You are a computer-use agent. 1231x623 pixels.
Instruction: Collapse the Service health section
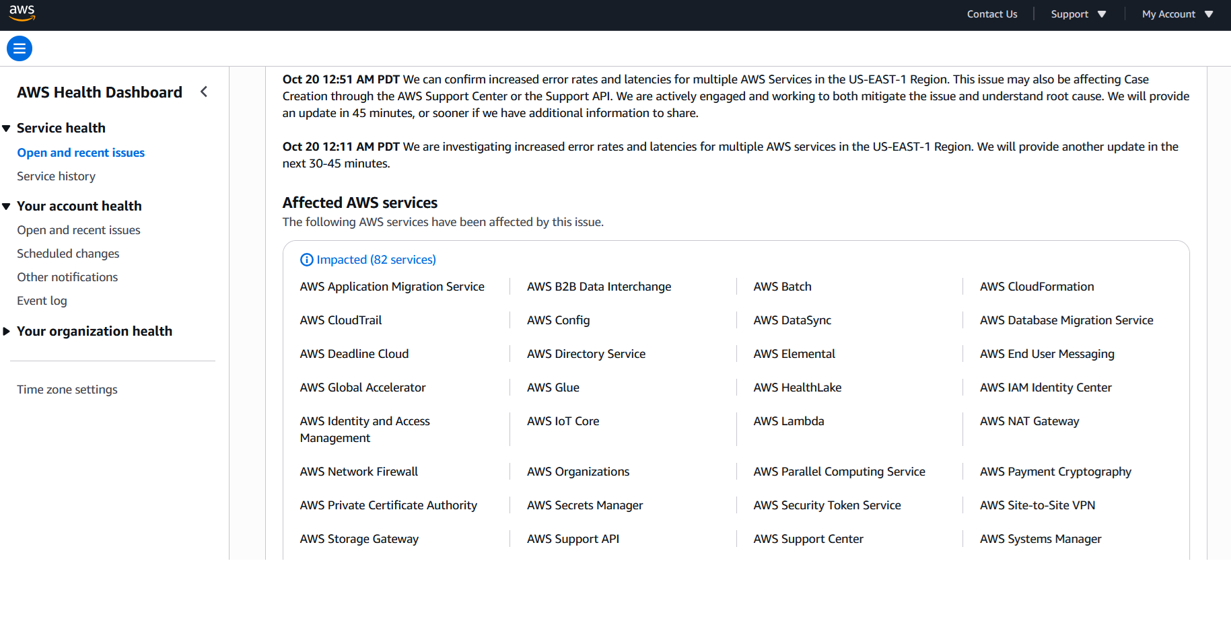7,129
